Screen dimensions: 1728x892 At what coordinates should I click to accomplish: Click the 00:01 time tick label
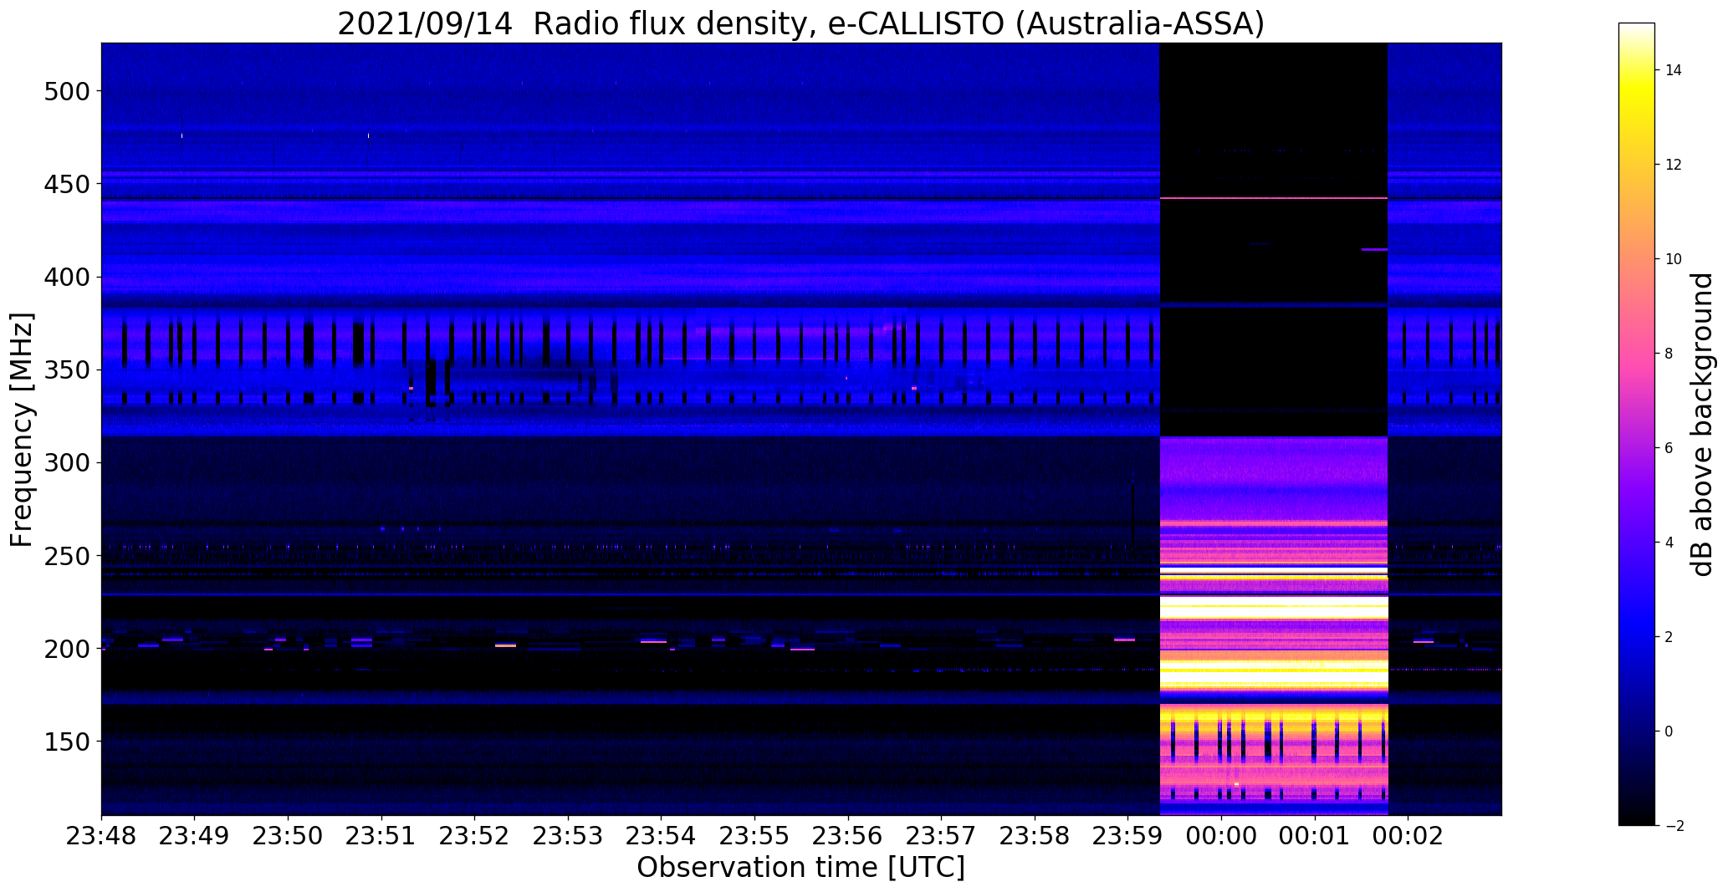point(1315,836)
